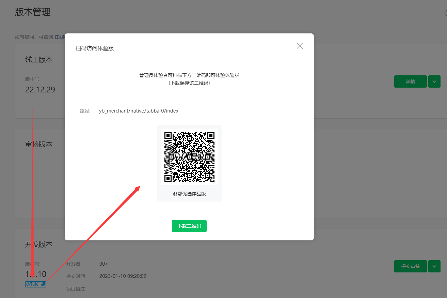
Task: Click the 线上版本 section title
Action: pyautogui.click(x=39, y=59)
